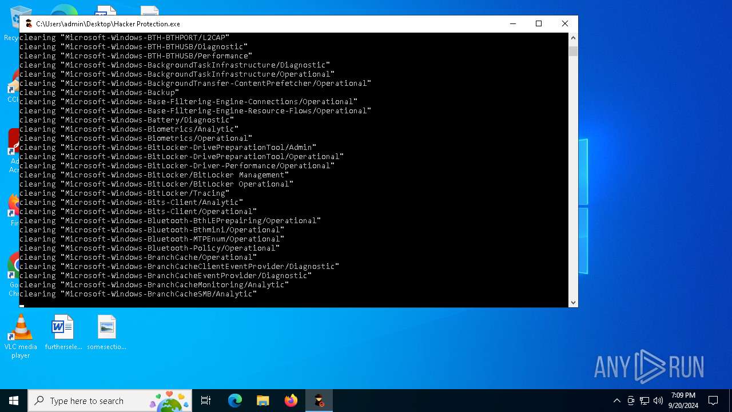Screen dimensions: 732x412
Task: Click the volume speaker tray icon
Action: [x=658, y=401]
